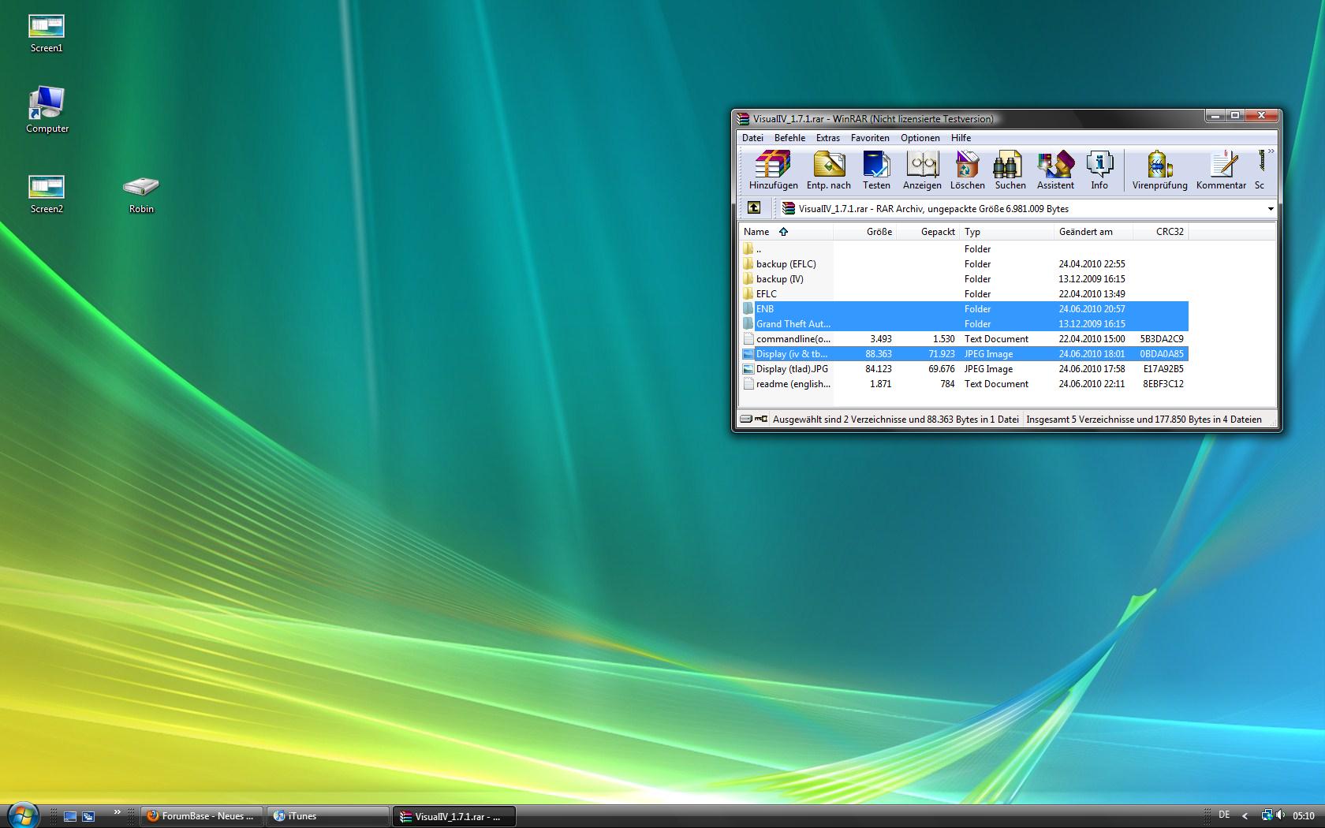This screenshot has width=1325, height=828.
Task: Select the readme (english... file
Action: click(x=964, y=384)
